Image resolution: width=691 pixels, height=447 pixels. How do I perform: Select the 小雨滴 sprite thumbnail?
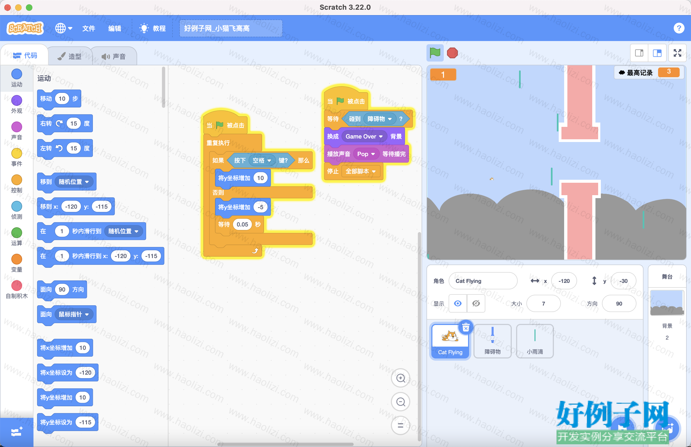click(535, 341)
